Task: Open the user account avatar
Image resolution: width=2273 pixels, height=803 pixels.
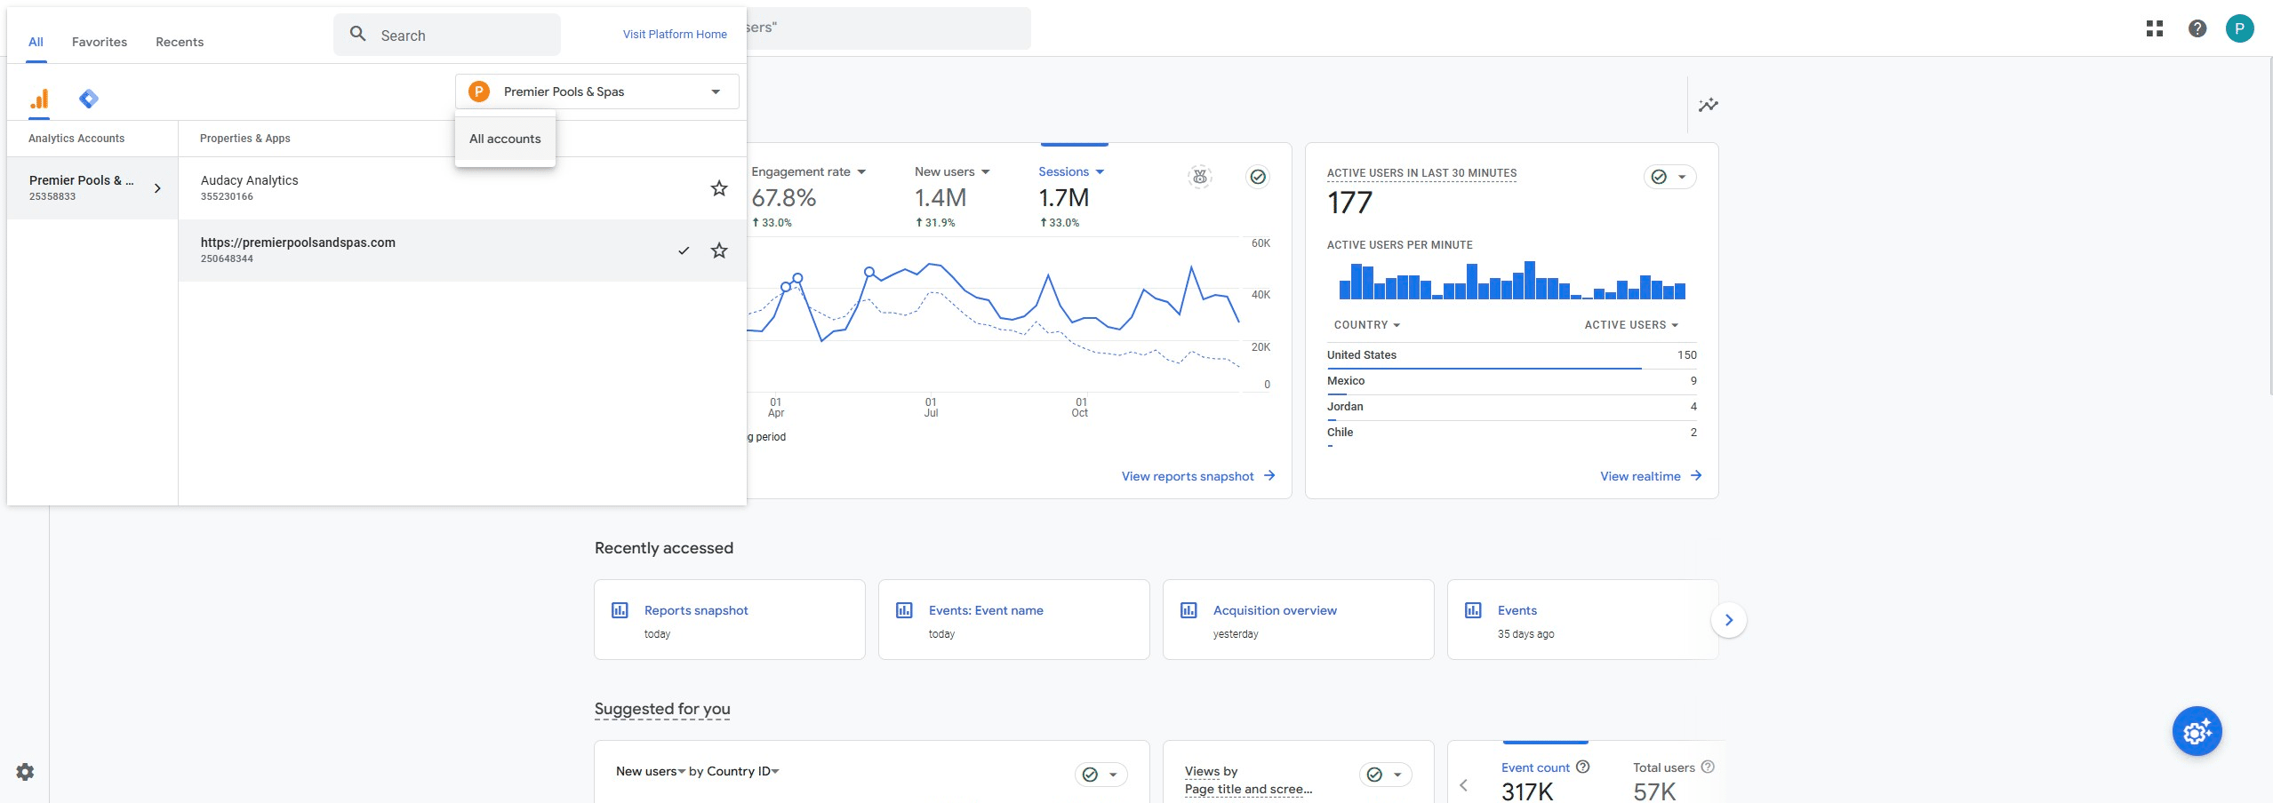Action: click(x=2239, y=28)
